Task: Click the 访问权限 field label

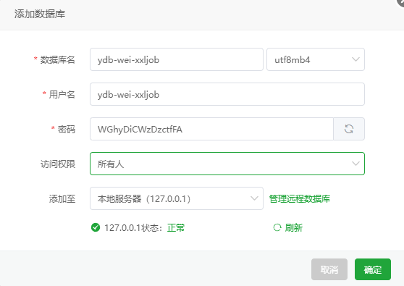Action: 58,164
